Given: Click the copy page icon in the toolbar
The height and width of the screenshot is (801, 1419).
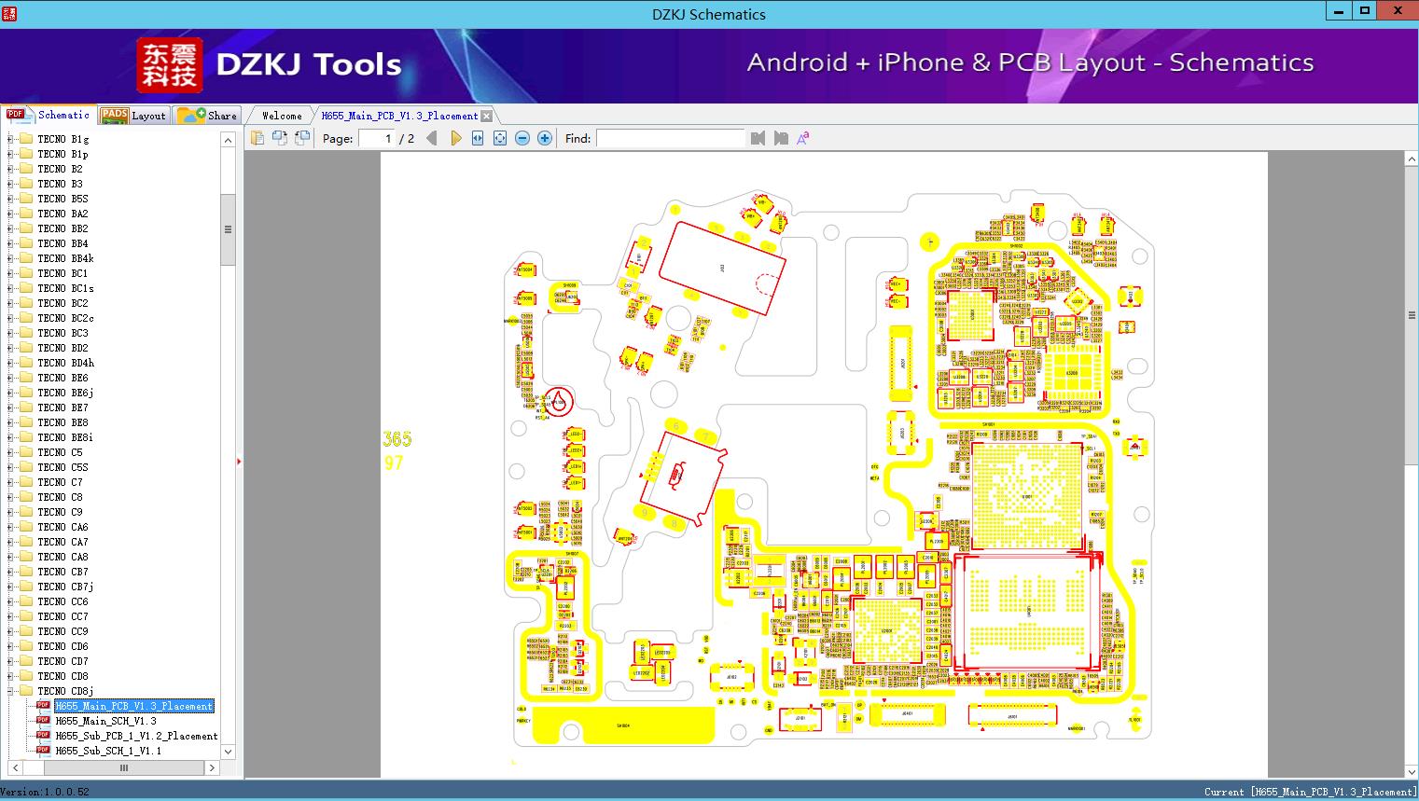Looking at the screenshot, I should (x=257, y=138).
